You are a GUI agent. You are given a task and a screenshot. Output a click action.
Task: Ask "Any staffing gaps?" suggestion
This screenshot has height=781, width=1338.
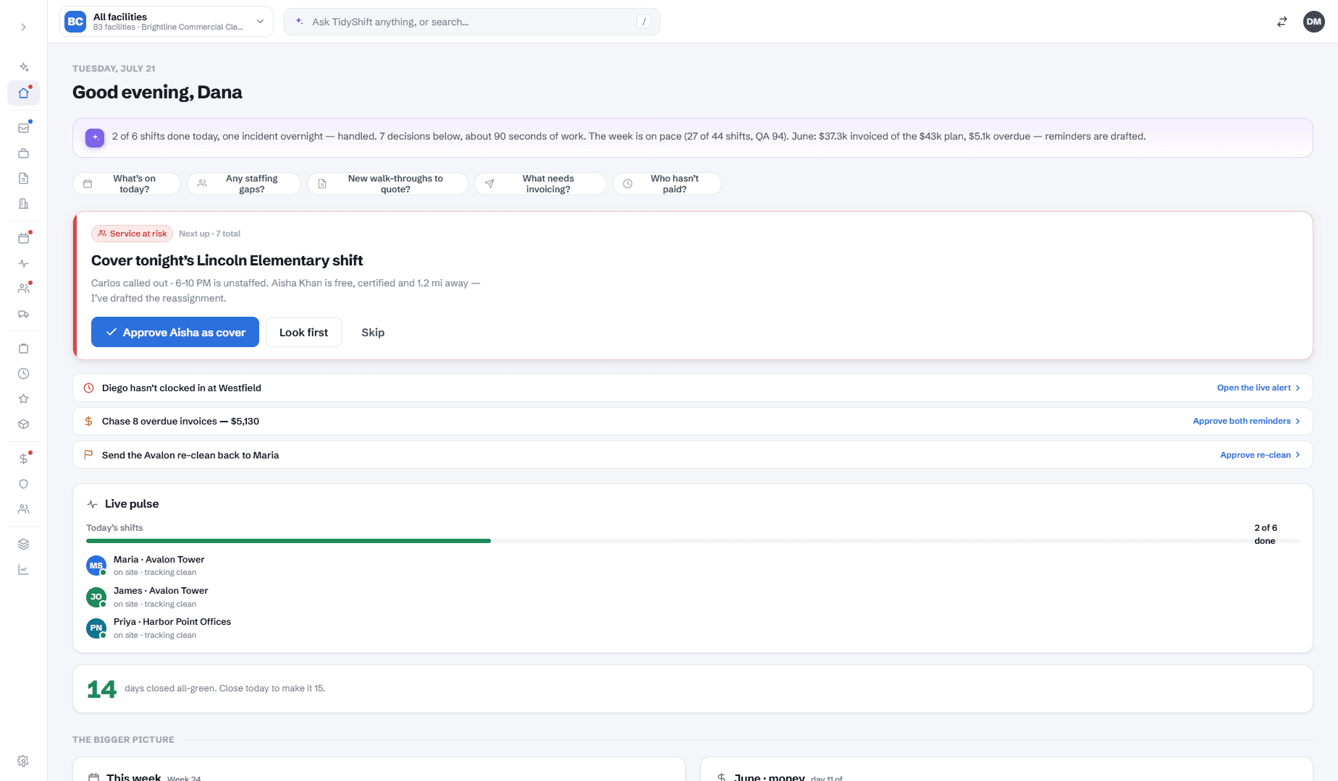(244, 184)
